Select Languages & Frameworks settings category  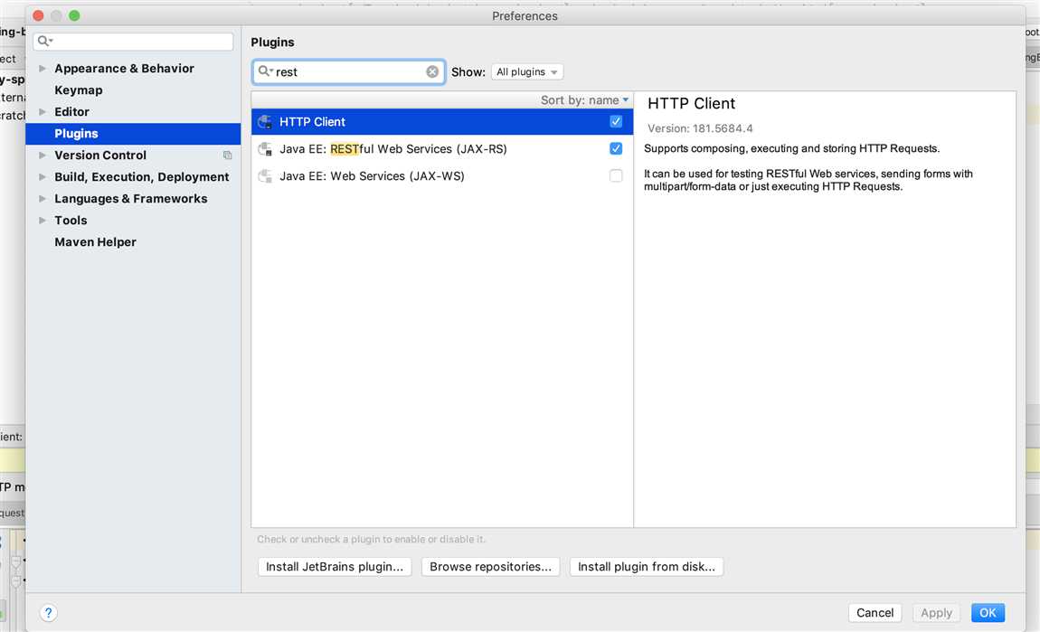click(x=130, y=199)
